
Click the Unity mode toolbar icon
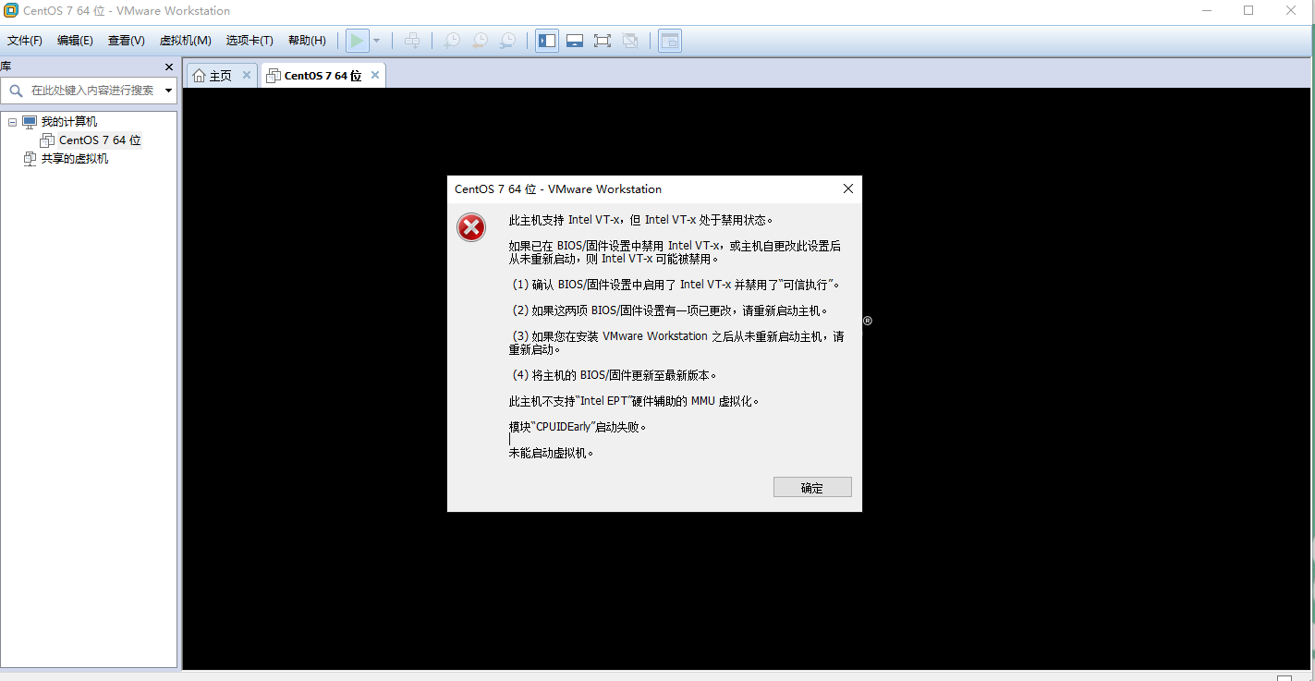[630, 41]
